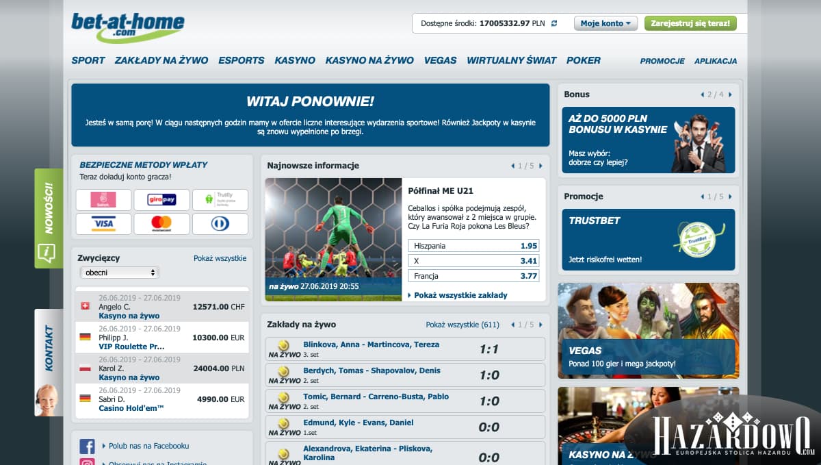
Task: Open Casino Hold'em winner link
Action: click(x=131, y=408)
